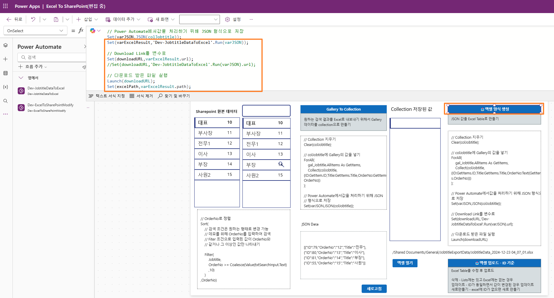Expand the Copilot dropdown chevron
Screen dimensions: 554x298
pos(99,30)
